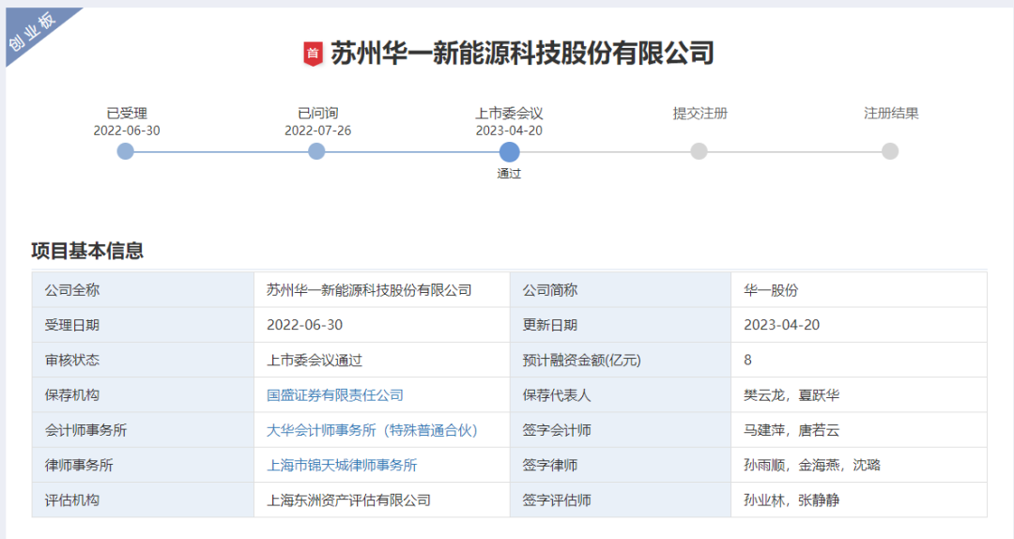This screenshot has height=539, width=1014.
Task: Open 大华会计师事务所 accounting firm link
Action: click(372, 430)
